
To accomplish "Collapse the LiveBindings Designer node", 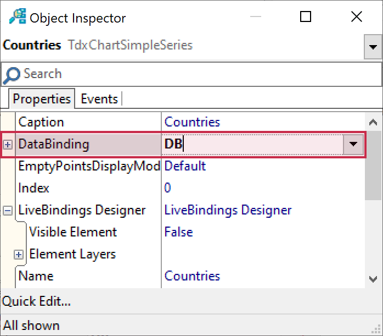I will point(8,211).
